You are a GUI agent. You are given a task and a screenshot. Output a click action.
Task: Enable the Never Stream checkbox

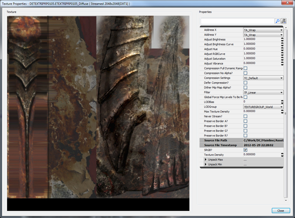pyautogui.click(x=245, y=116)
